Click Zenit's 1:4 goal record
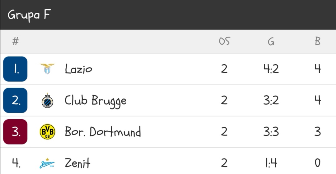336x174 pixels. pyautogui.click(x=271, y=163)
